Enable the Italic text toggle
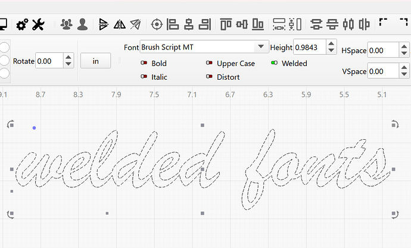 [144, 77]
